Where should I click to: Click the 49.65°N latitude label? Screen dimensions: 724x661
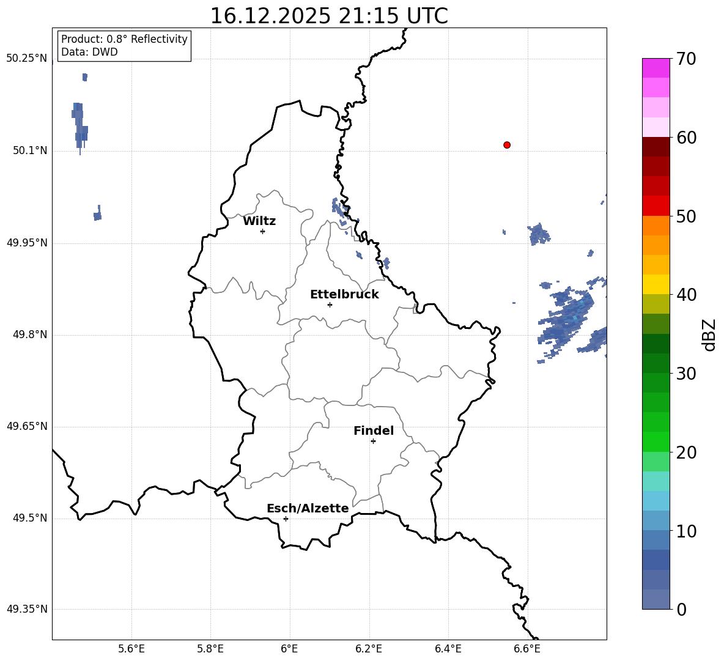(27, 426)
